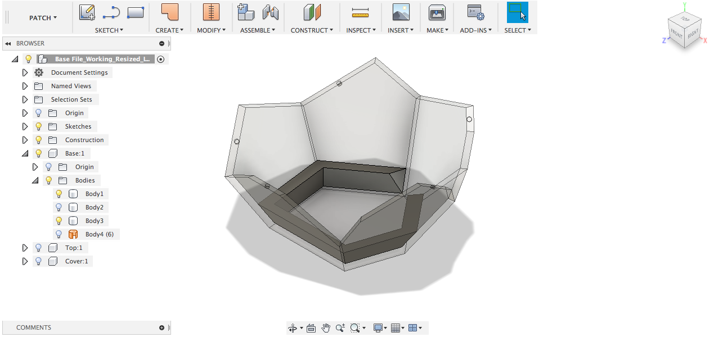714x337 pixels.
Task: Open the CREATE menu
Action: click(169, 30)
